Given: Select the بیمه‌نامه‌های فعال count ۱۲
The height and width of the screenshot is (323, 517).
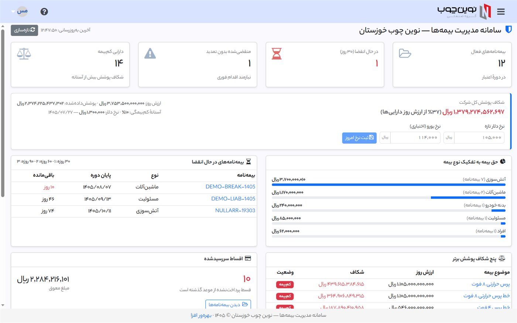Looking at the screenshot, I should pos(501,63).
